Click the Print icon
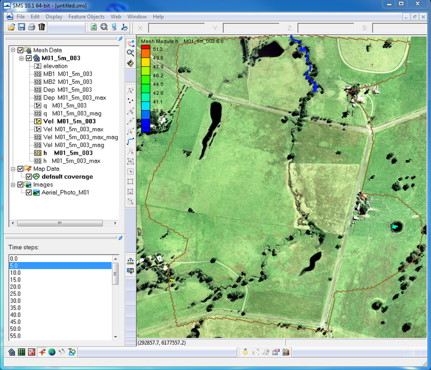Image resolution: width=431 pixels, height=370 pixels. pos(32,27)
